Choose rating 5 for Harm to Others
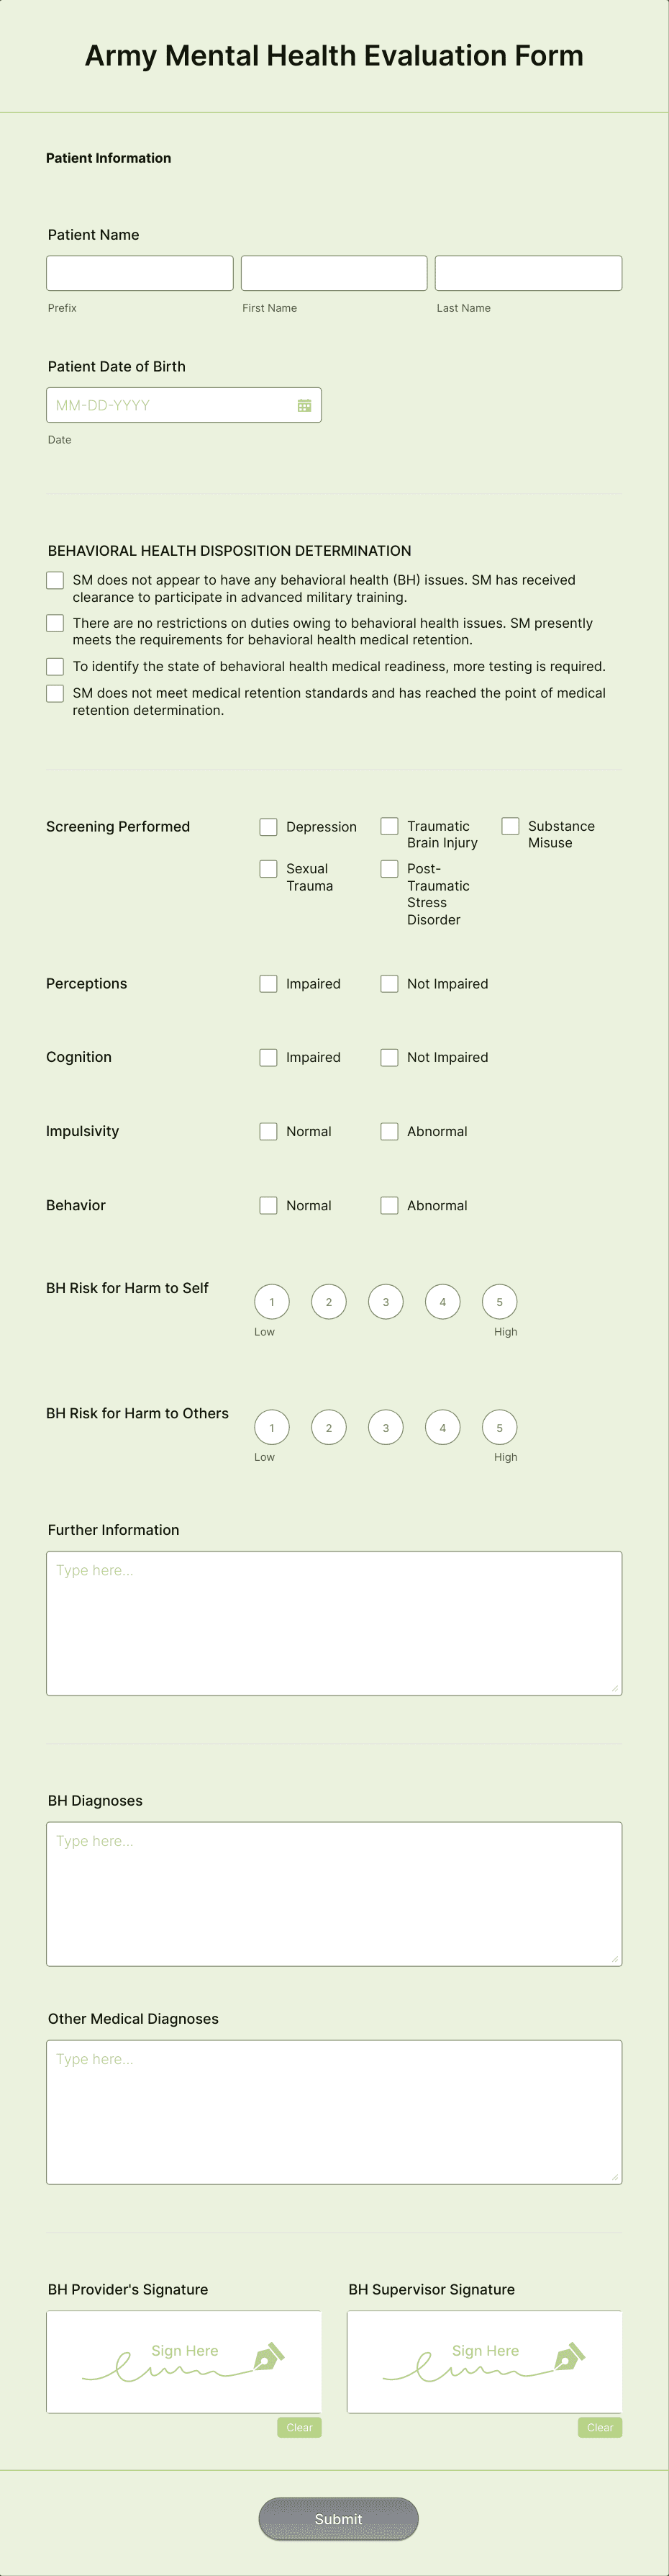The width and height of the screenshot is (669, 2576). pyautogui.click(x=499, y=1427)
